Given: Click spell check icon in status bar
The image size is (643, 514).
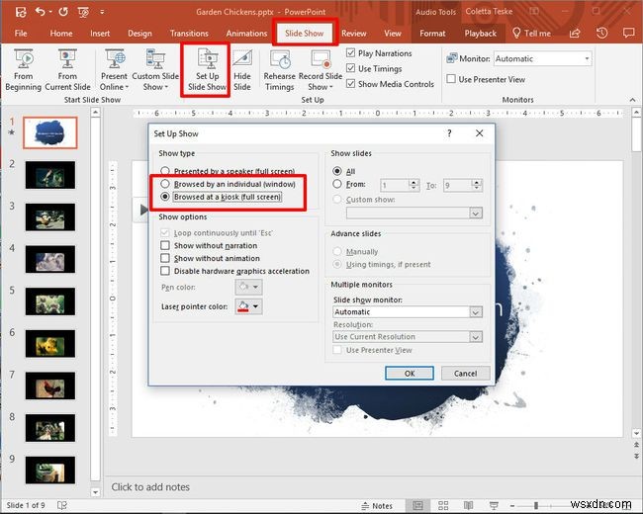Looking at the screenshot, I should tap(62, 505).
